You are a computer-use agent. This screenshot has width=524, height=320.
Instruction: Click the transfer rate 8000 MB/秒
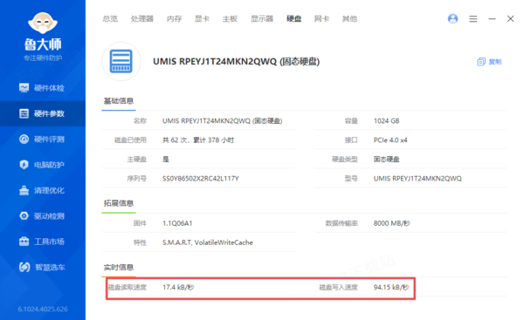pyautogui.click(x=391, y=223)
